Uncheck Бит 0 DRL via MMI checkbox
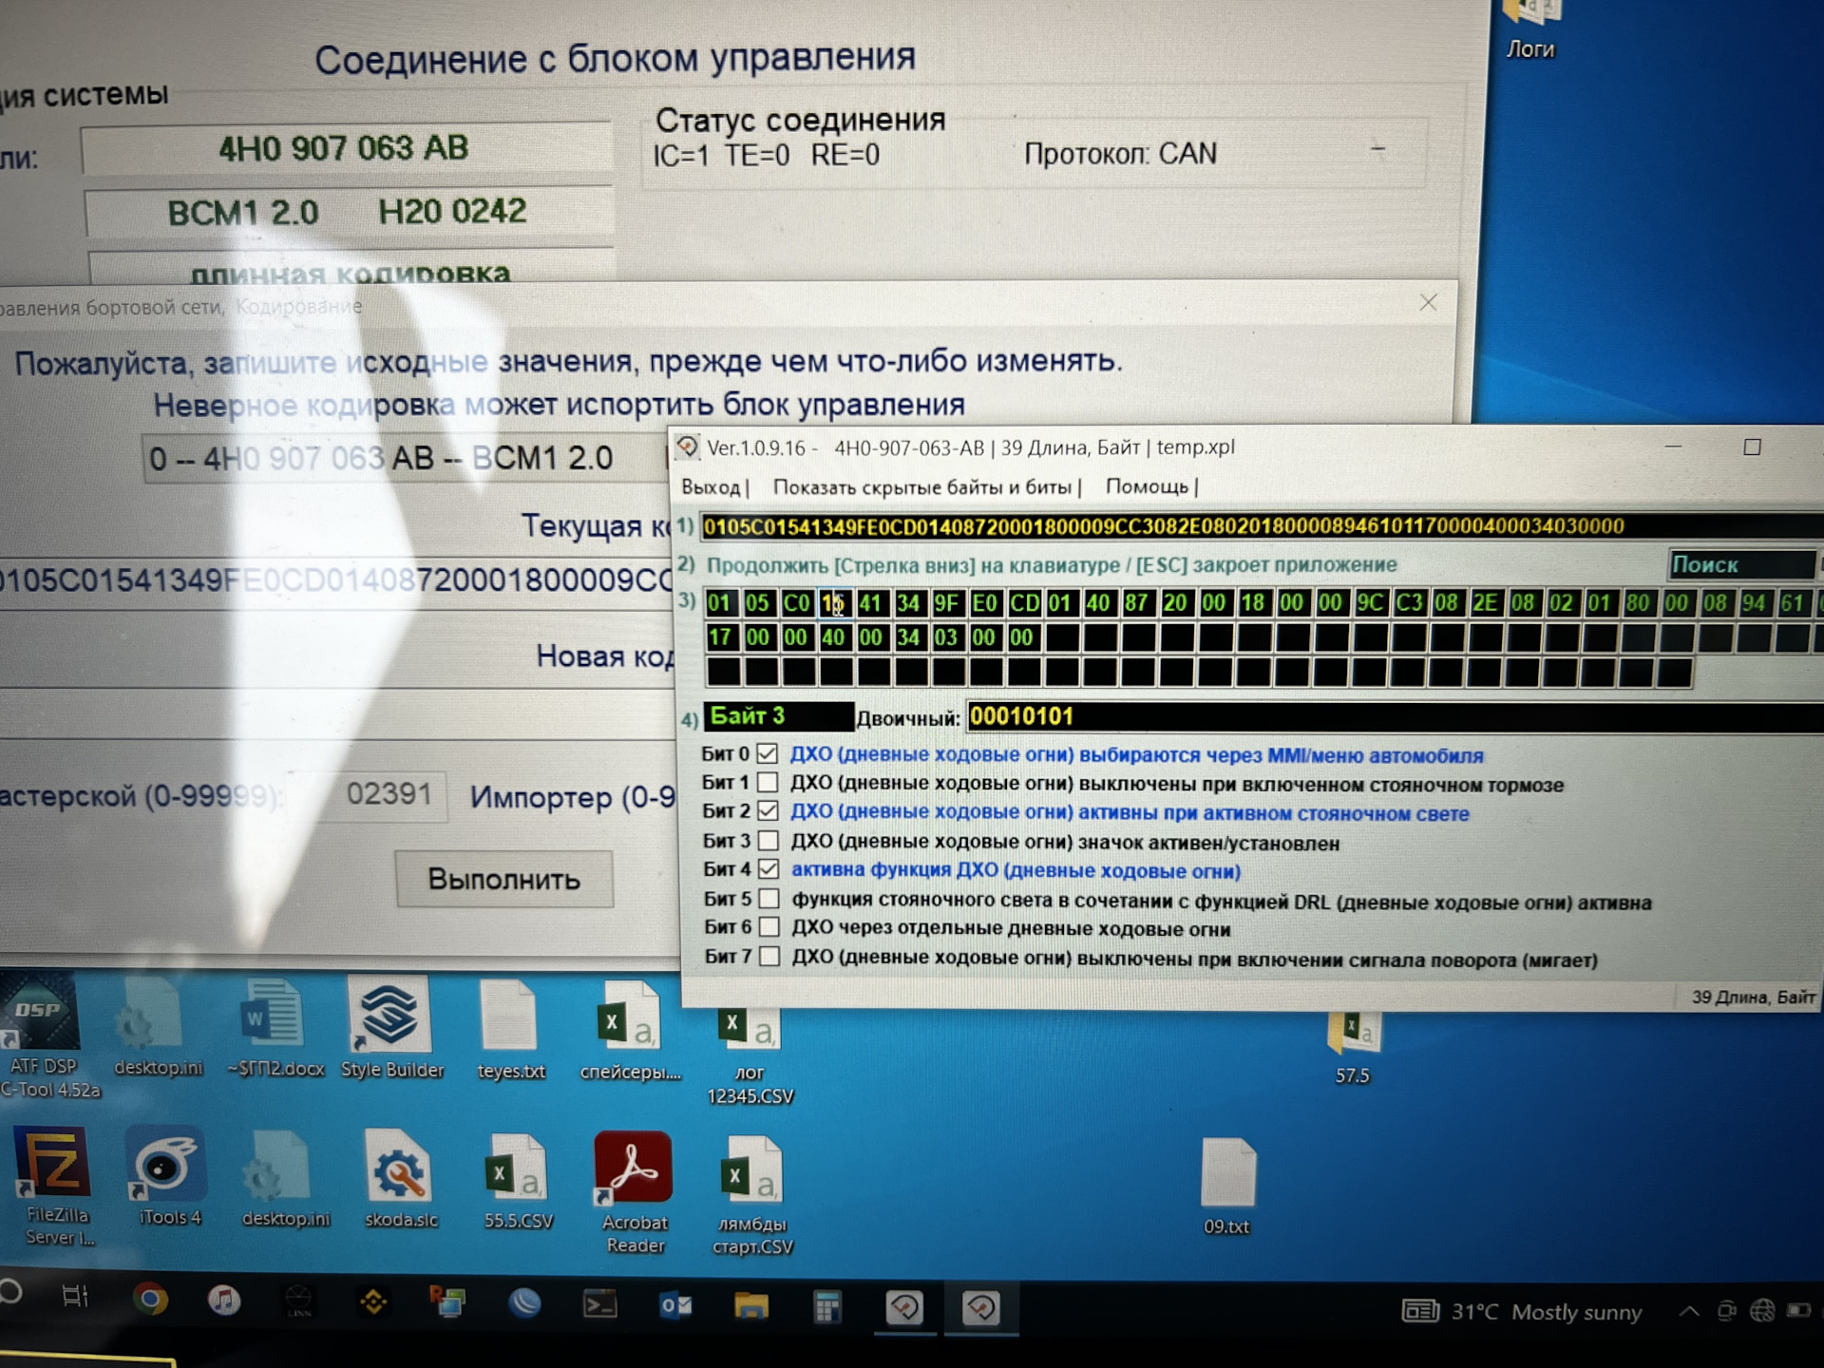Viewport: 1824px width, 1368px height. tap(767, 754)
